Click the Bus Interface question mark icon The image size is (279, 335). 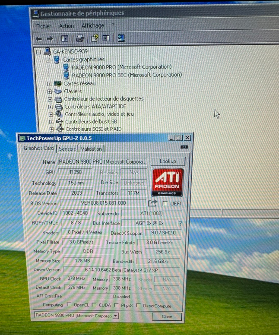(x=181, y=223)
